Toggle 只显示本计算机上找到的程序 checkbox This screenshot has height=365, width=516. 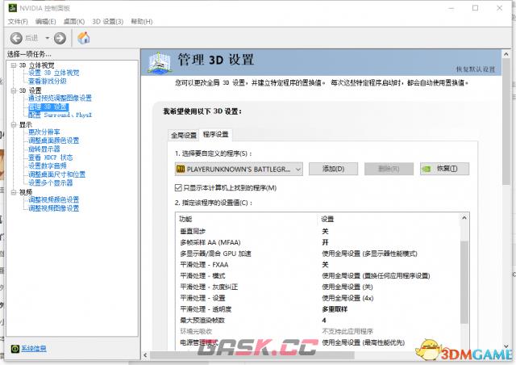tap(178, 187)
